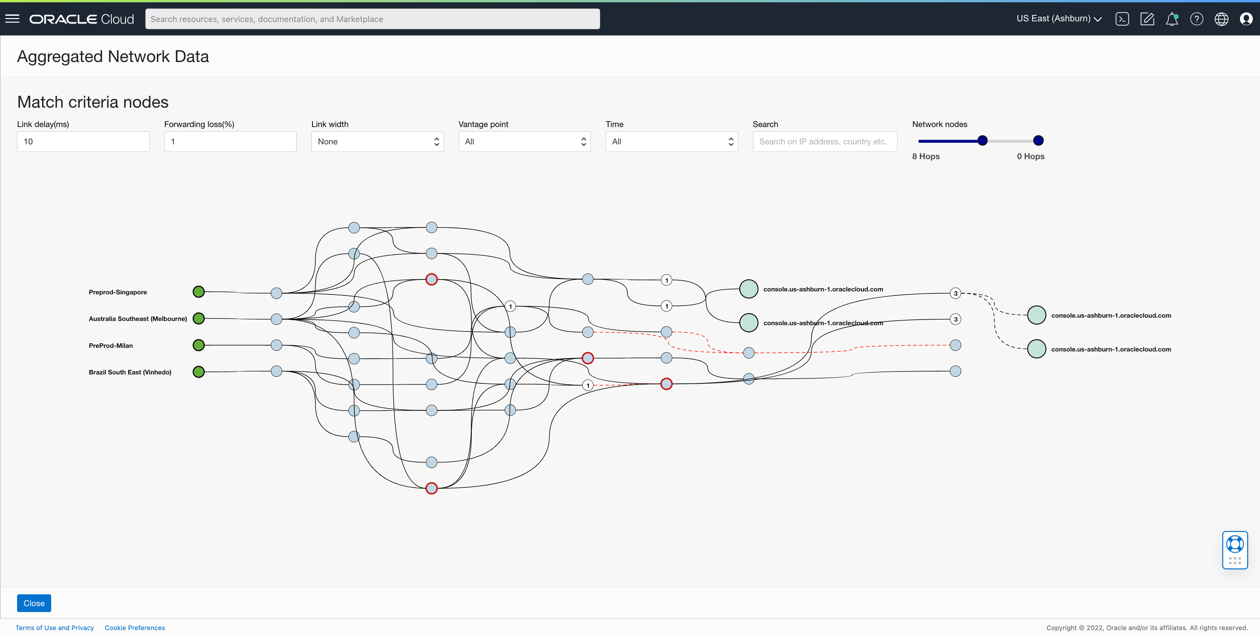Open help via the question mark icon

click(x=1197, y=19)
